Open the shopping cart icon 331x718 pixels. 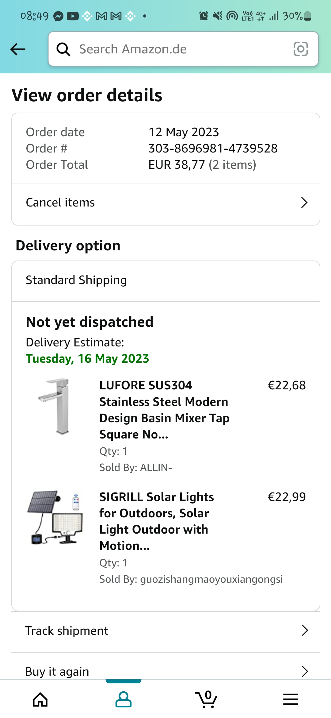coord(206,699)
